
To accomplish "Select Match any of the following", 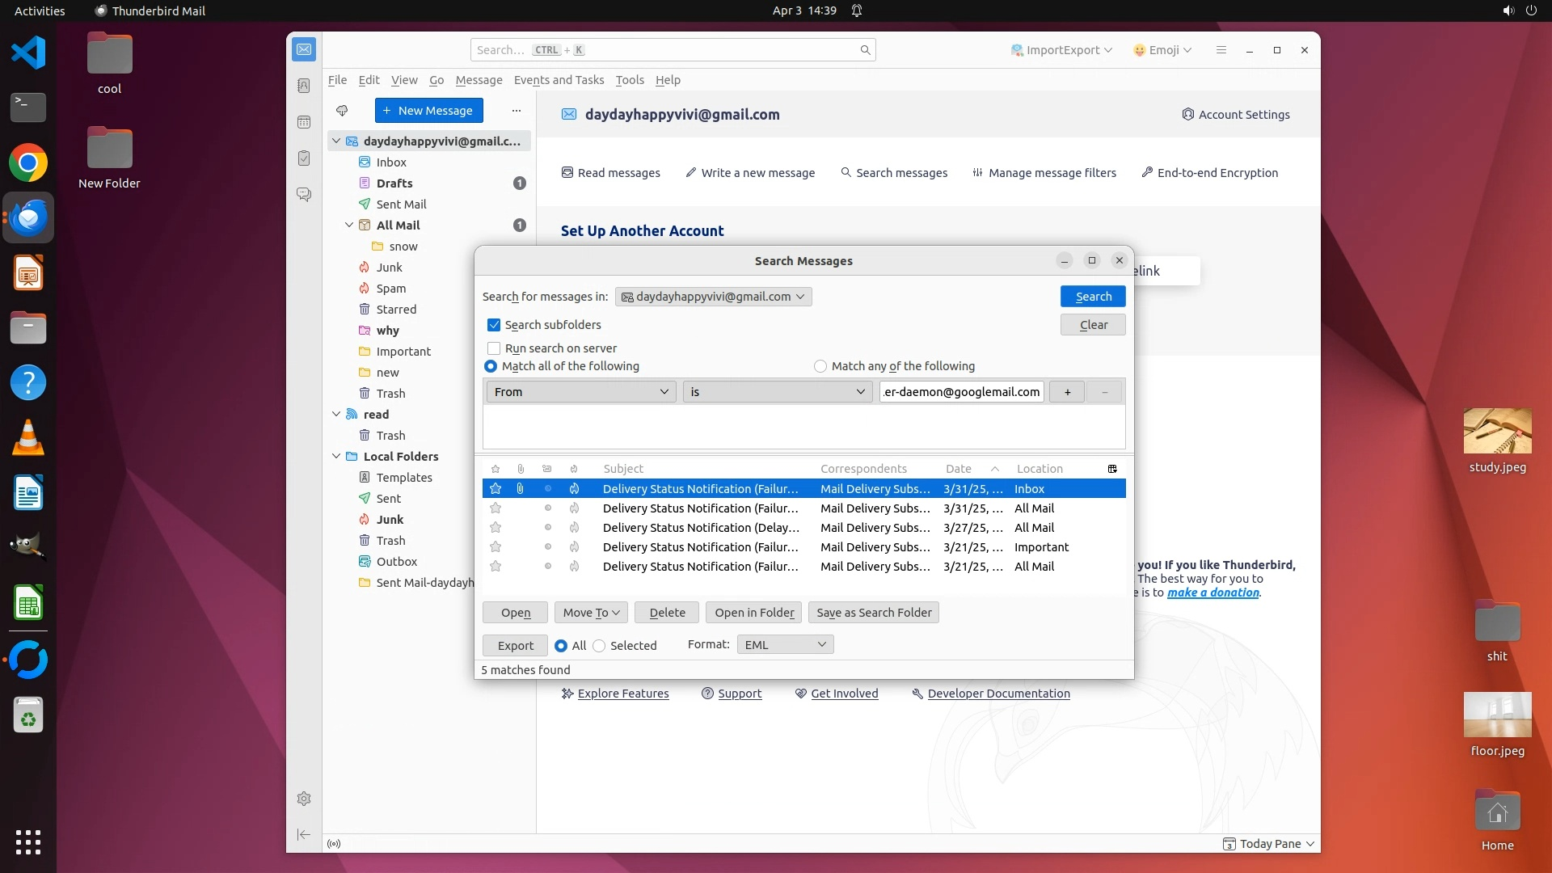I will (x=820, y=366).
